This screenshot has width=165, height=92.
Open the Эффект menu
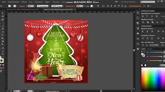pos(47,2)
